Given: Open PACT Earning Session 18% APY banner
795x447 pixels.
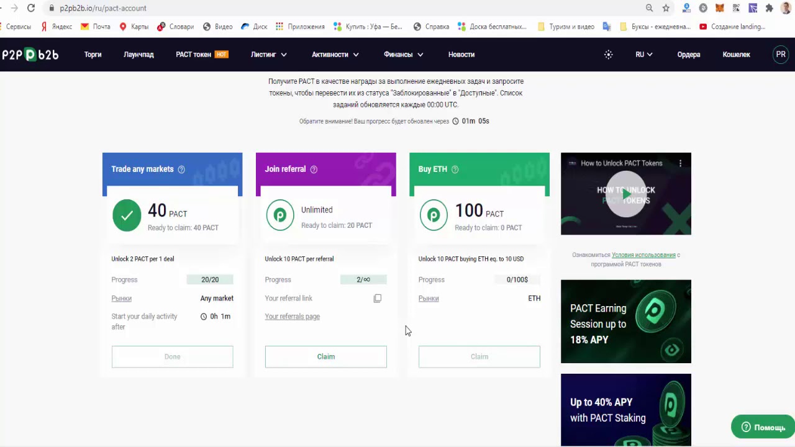Looking at the screenshot, I should (x=625, y=322).
